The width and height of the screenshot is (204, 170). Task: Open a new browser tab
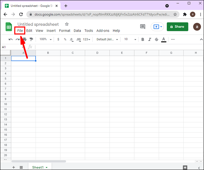66,6
